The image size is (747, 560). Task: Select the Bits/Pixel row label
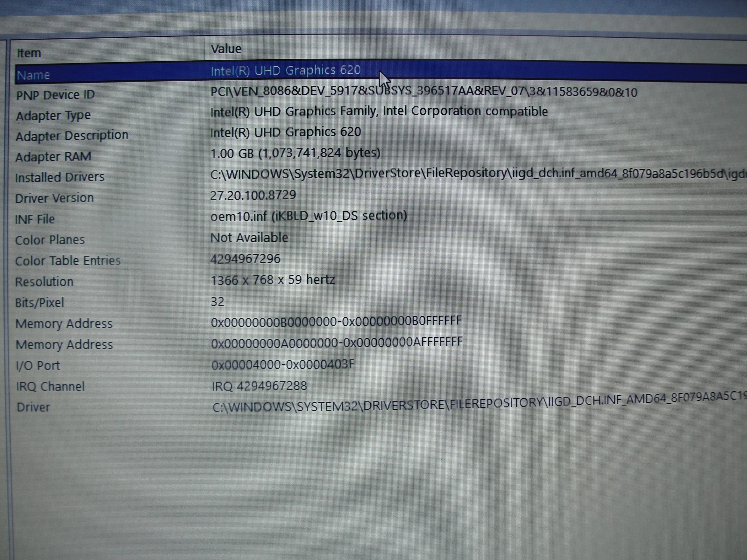pos(40,303)
